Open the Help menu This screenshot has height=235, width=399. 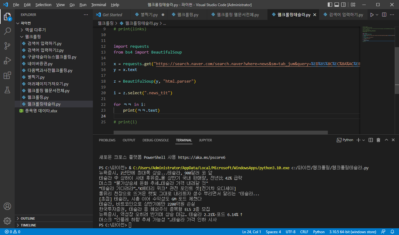[x=115, y=5]
